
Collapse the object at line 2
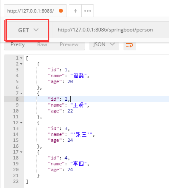(x=21, y=64)
